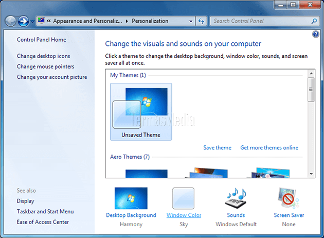Select the first Aero theme thumbnail
Screen dimensions: 324x238
click(x=146, y=174)
